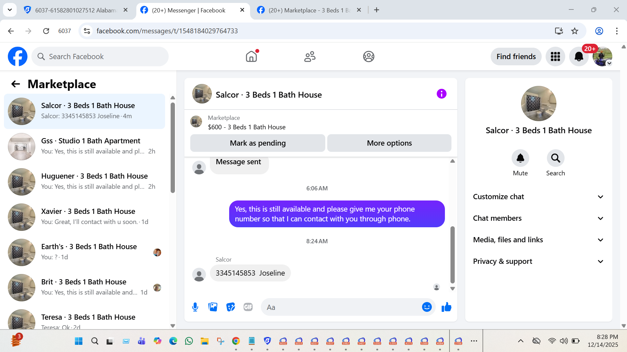
Task: Click Mark as pending button
Action: [258, 143]
